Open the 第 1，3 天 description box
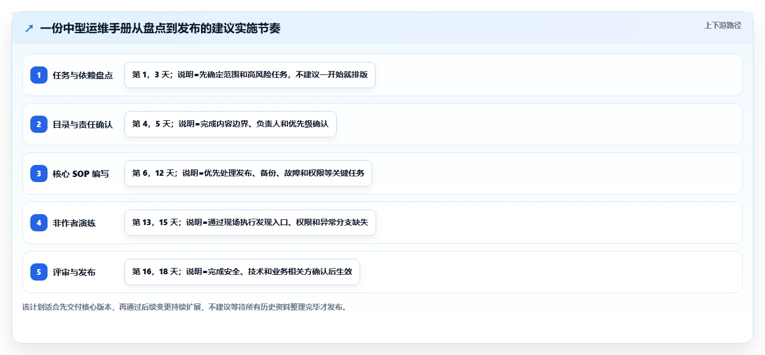 [x=250, y=75]
